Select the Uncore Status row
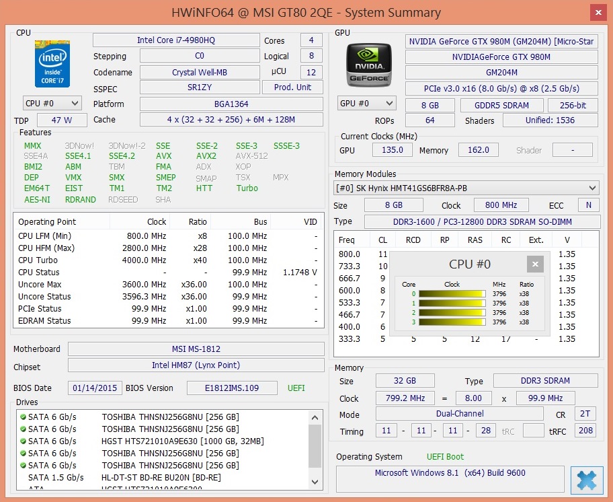 [169, 297]
